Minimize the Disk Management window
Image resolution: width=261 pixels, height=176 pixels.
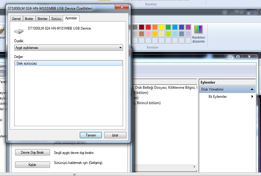click(230, 57)
